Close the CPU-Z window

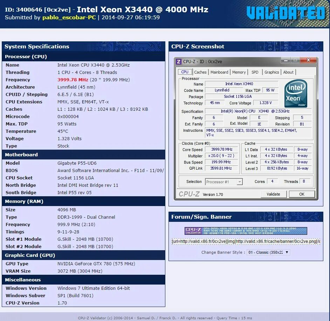tap(308, 60)
